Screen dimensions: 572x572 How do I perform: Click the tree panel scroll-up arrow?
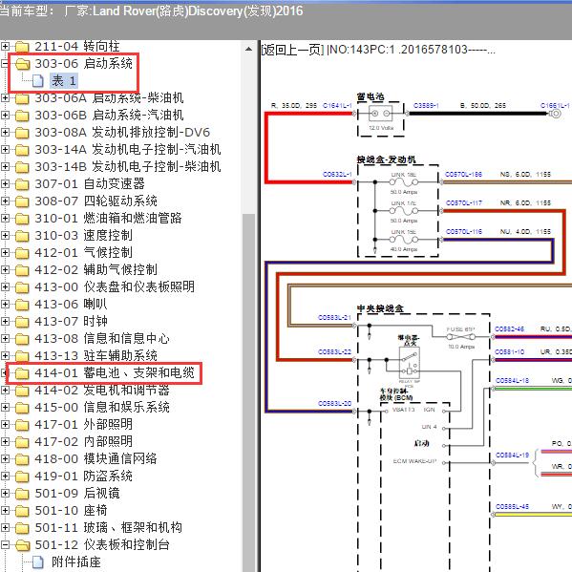[249, 49]
